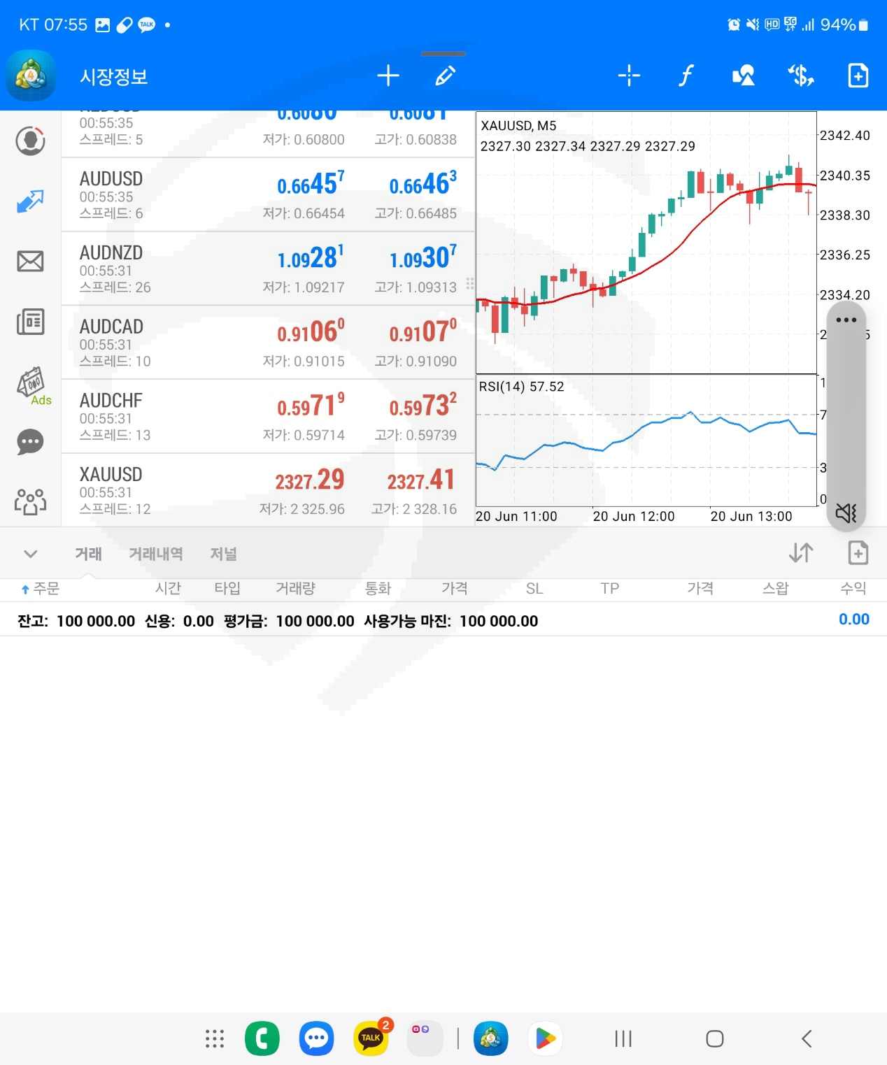Activate the crosshair tool in toolbar
The image size is (887, 1065).
coord(629,76)
